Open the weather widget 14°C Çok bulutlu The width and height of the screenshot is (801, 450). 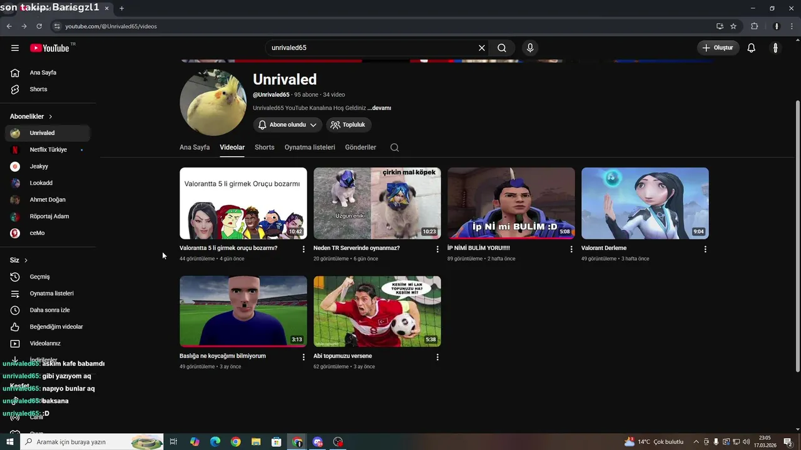point(654,442)
